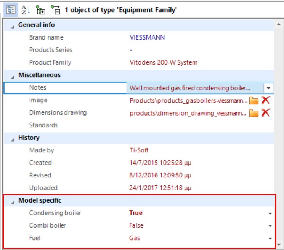Click the Product Family value field
The image size is (284, 250).
click(x=164, y=63)
